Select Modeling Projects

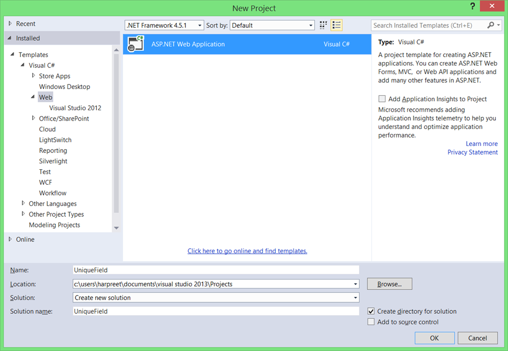point(55,225)
